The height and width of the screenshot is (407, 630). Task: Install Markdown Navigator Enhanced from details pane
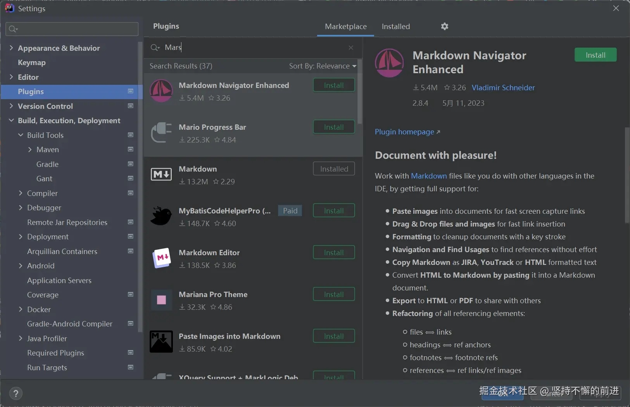pyautogui.click(x=595, y=55)
